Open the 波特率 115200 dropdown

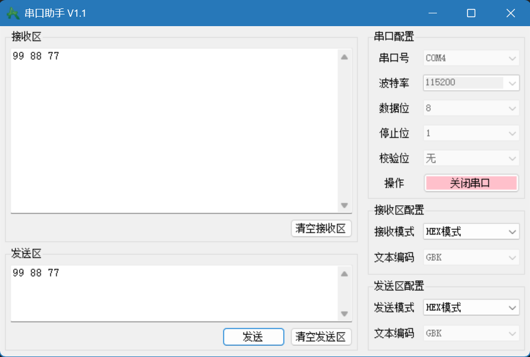click(x=471, y=83)
